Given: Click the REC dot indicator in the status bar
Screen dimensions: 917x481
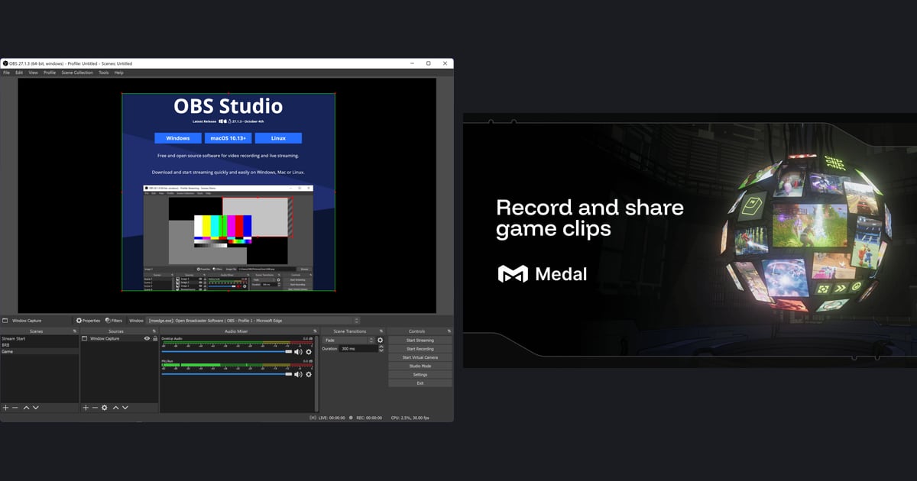Looking at the screenshot, I should click(352, 418).
